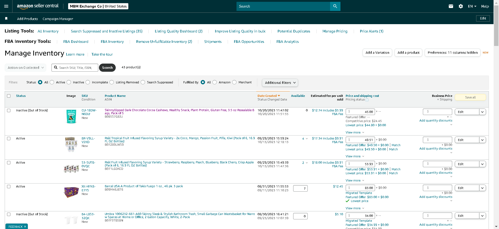Check the select-all header checkbox
The height and width of the screenshot is (229, 499).
pyautogui.click(x=9, y=96)
